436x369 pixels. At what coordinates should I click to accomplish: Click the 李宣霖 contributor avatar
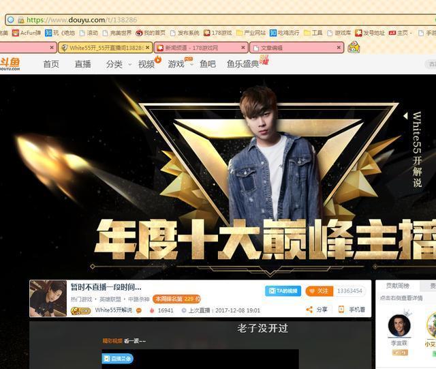click(x=399, y=325)
